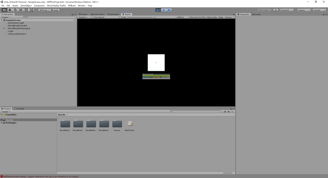
Task: Advance one frame with Step button
Action: tap(169, 10)
